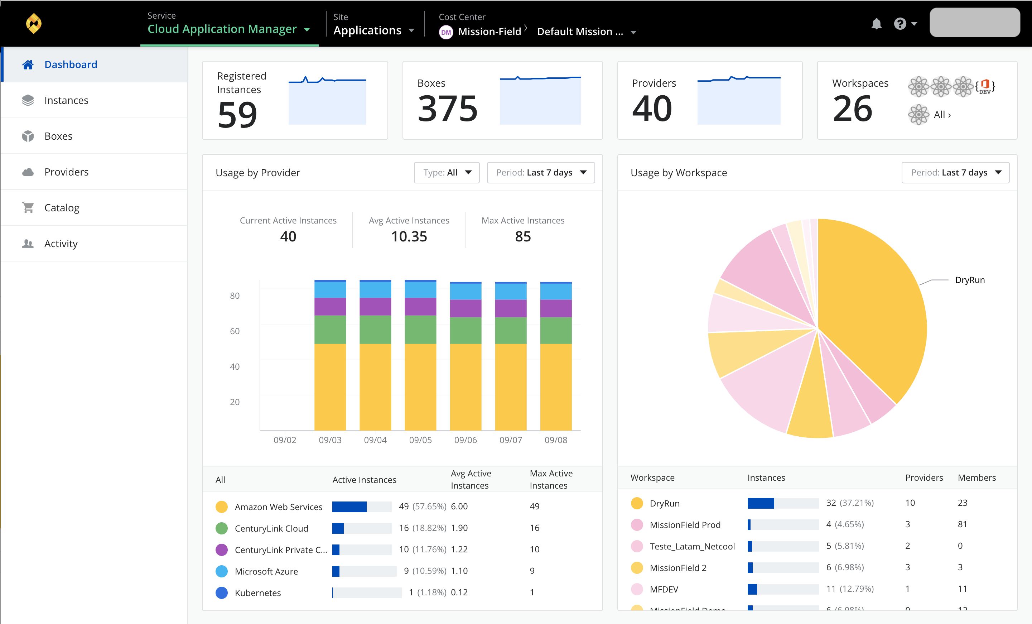Click the Boxes cube icon

pos(28,136)
